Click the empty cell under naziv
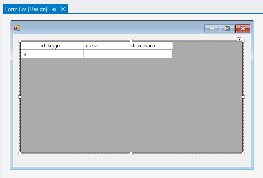The width and height of the screenshot is (263, 178). pyautogui.click(x=105, y=54)
